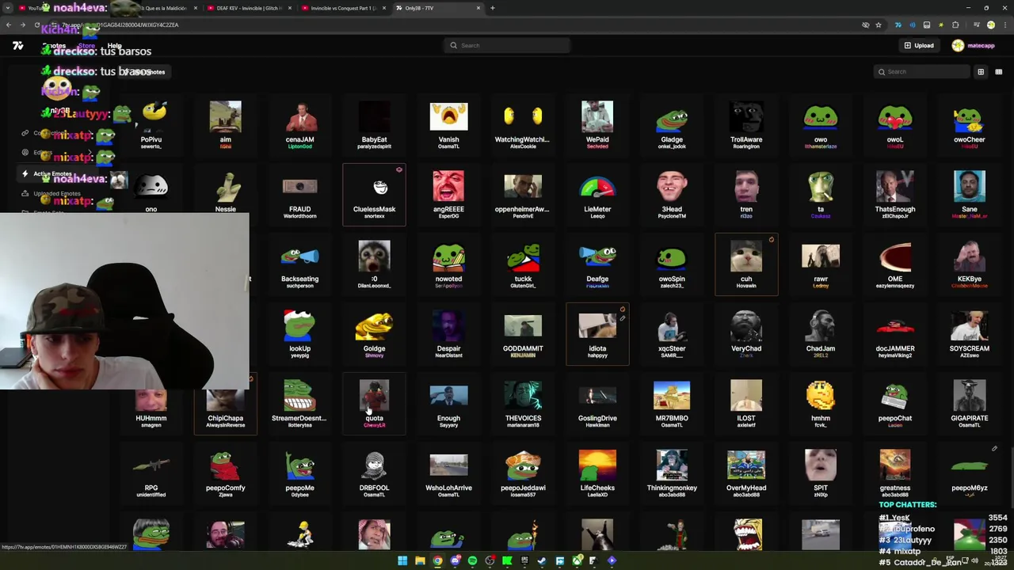Screen dimensions: 1014x570
Task: Open Spotify from the taskbar
Action: coord(472,560)
